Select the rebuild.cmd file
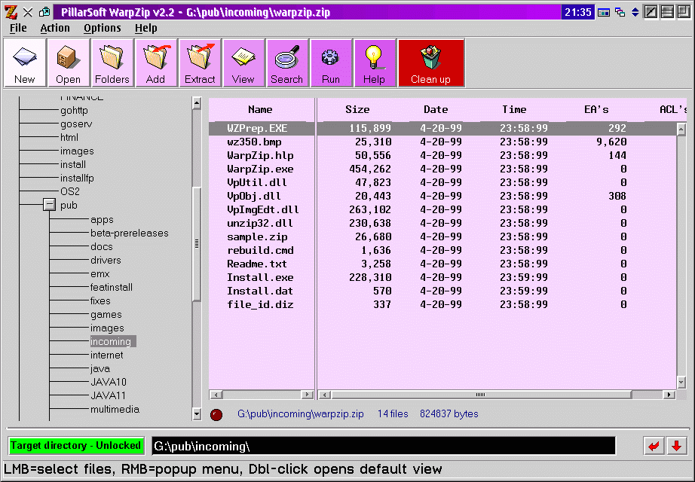The height and width of the screenshot is (482, 695). 260,250
